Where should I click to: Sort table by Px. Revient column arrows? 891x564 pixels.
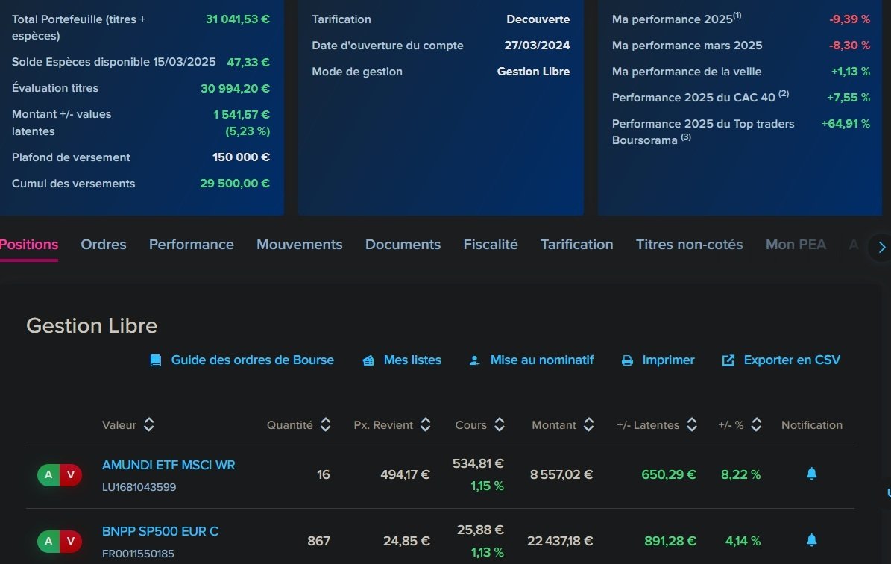pos(426,424)
